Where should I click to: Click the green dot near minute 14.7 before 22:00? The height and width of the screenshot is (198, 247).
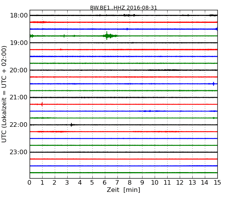(214, 118)
